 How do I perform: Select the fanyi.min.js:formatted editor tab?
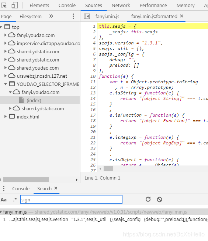(154, 16)
